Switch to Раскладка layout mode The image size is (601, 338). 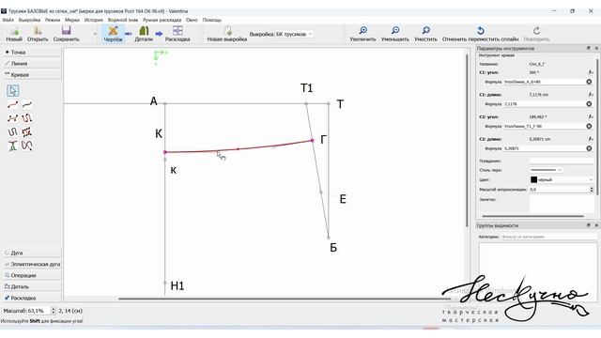[177, 34]
